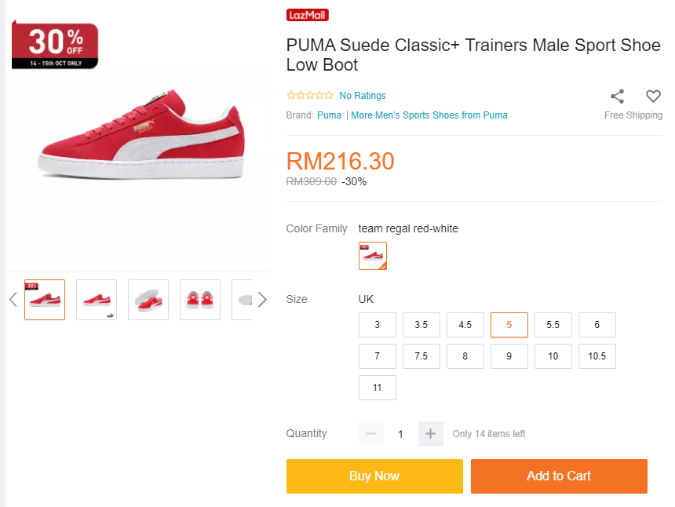View thumbnail showing rear view of shoes
Image resolution: width=675 pixels, height=507 pixels.
(x=200, y=300)
